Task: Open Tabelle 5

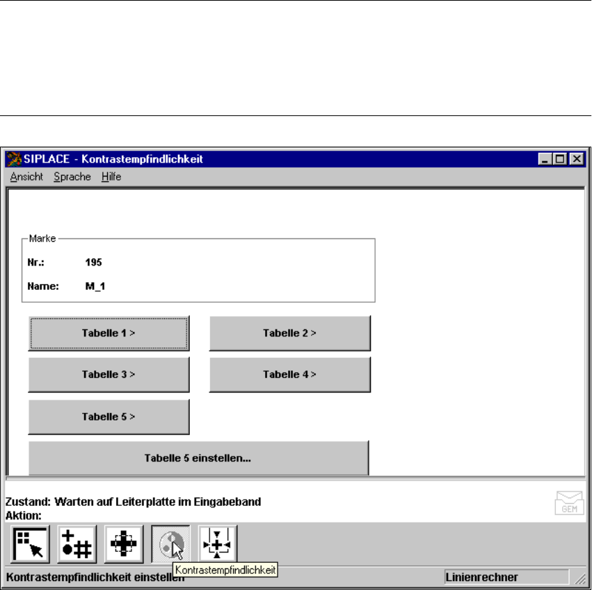Action: [109, 417]
